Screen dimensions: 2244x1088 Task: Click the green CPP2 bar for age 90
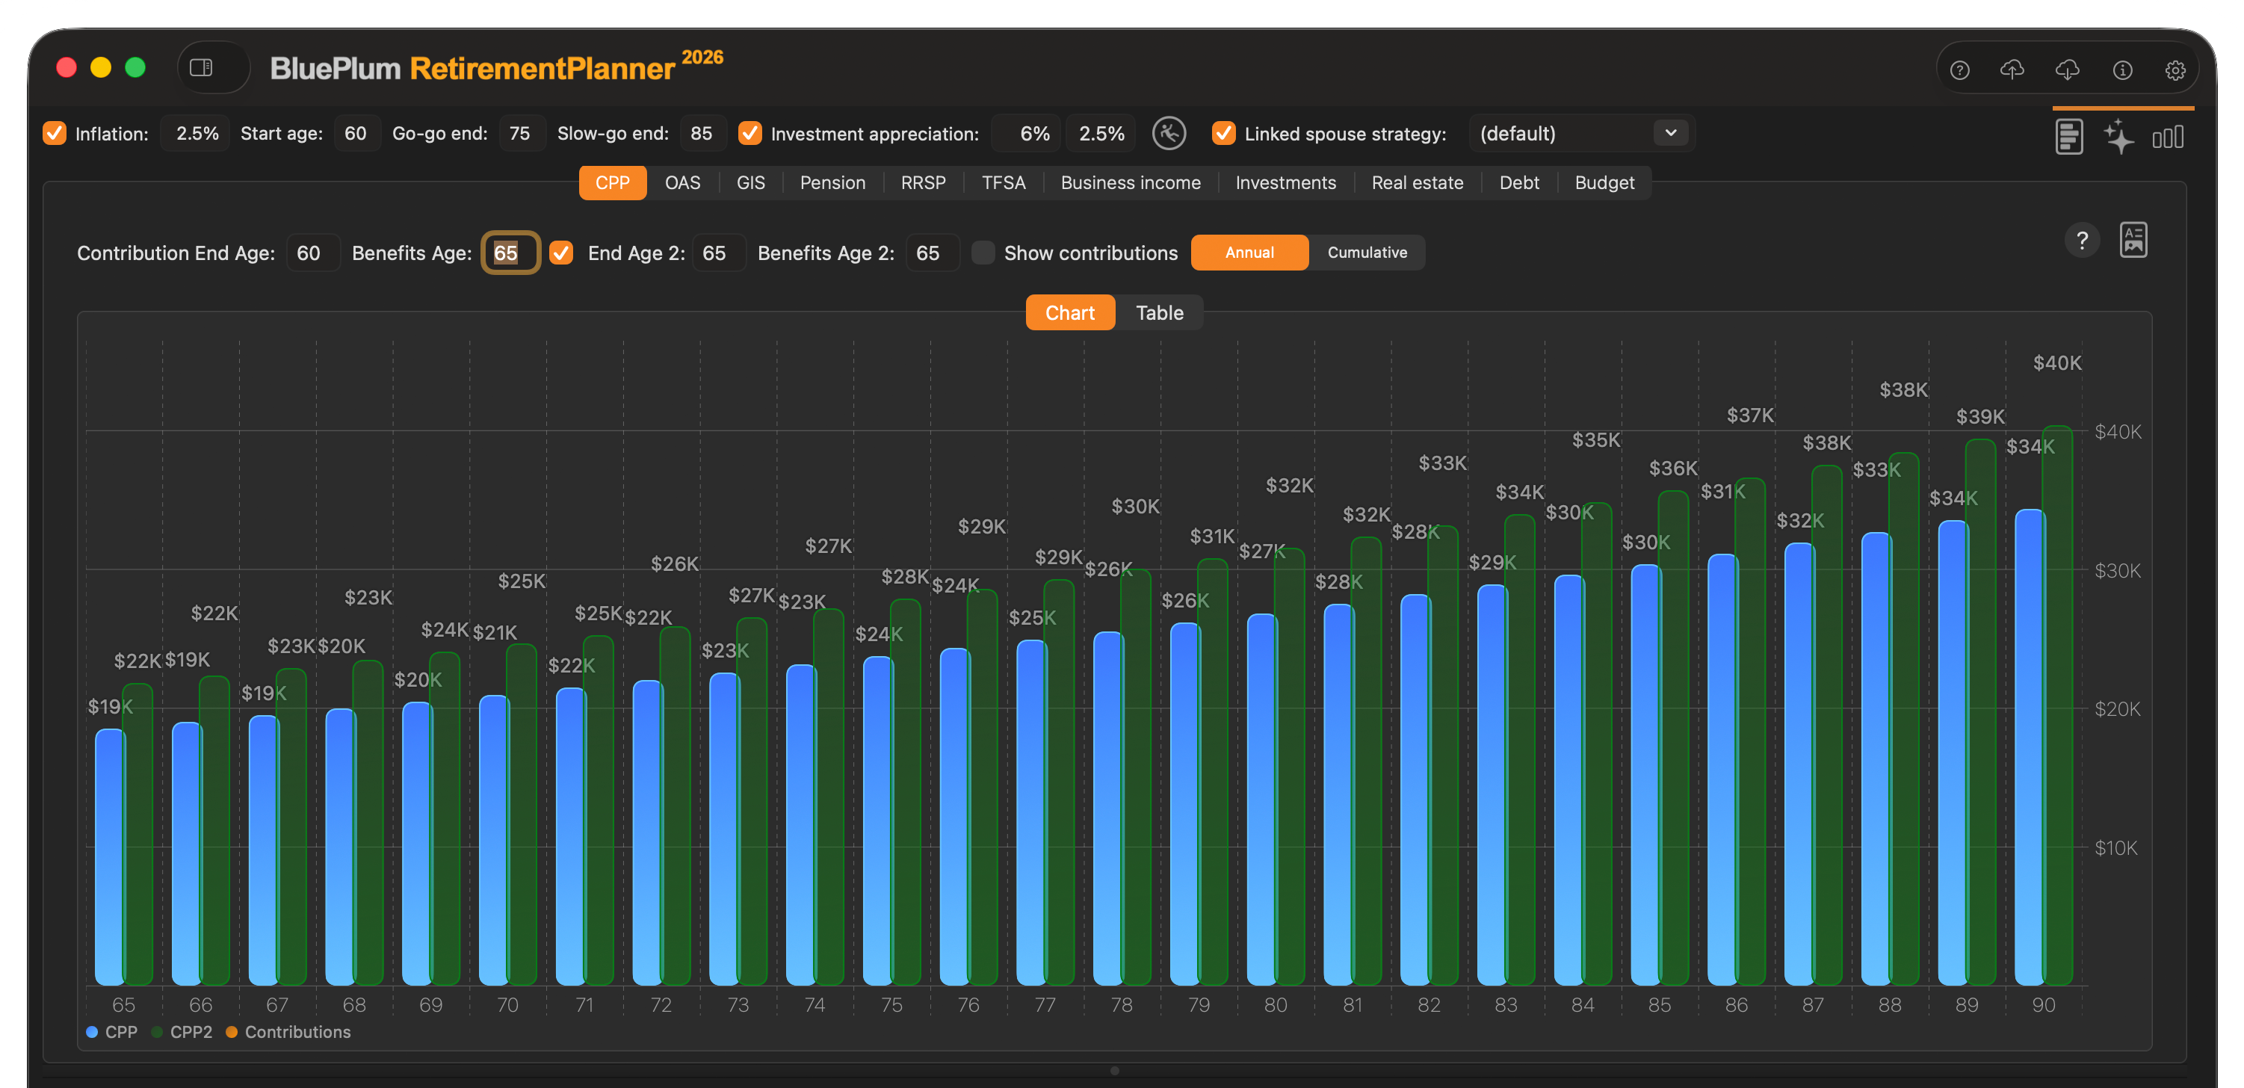pos(2056,705)
